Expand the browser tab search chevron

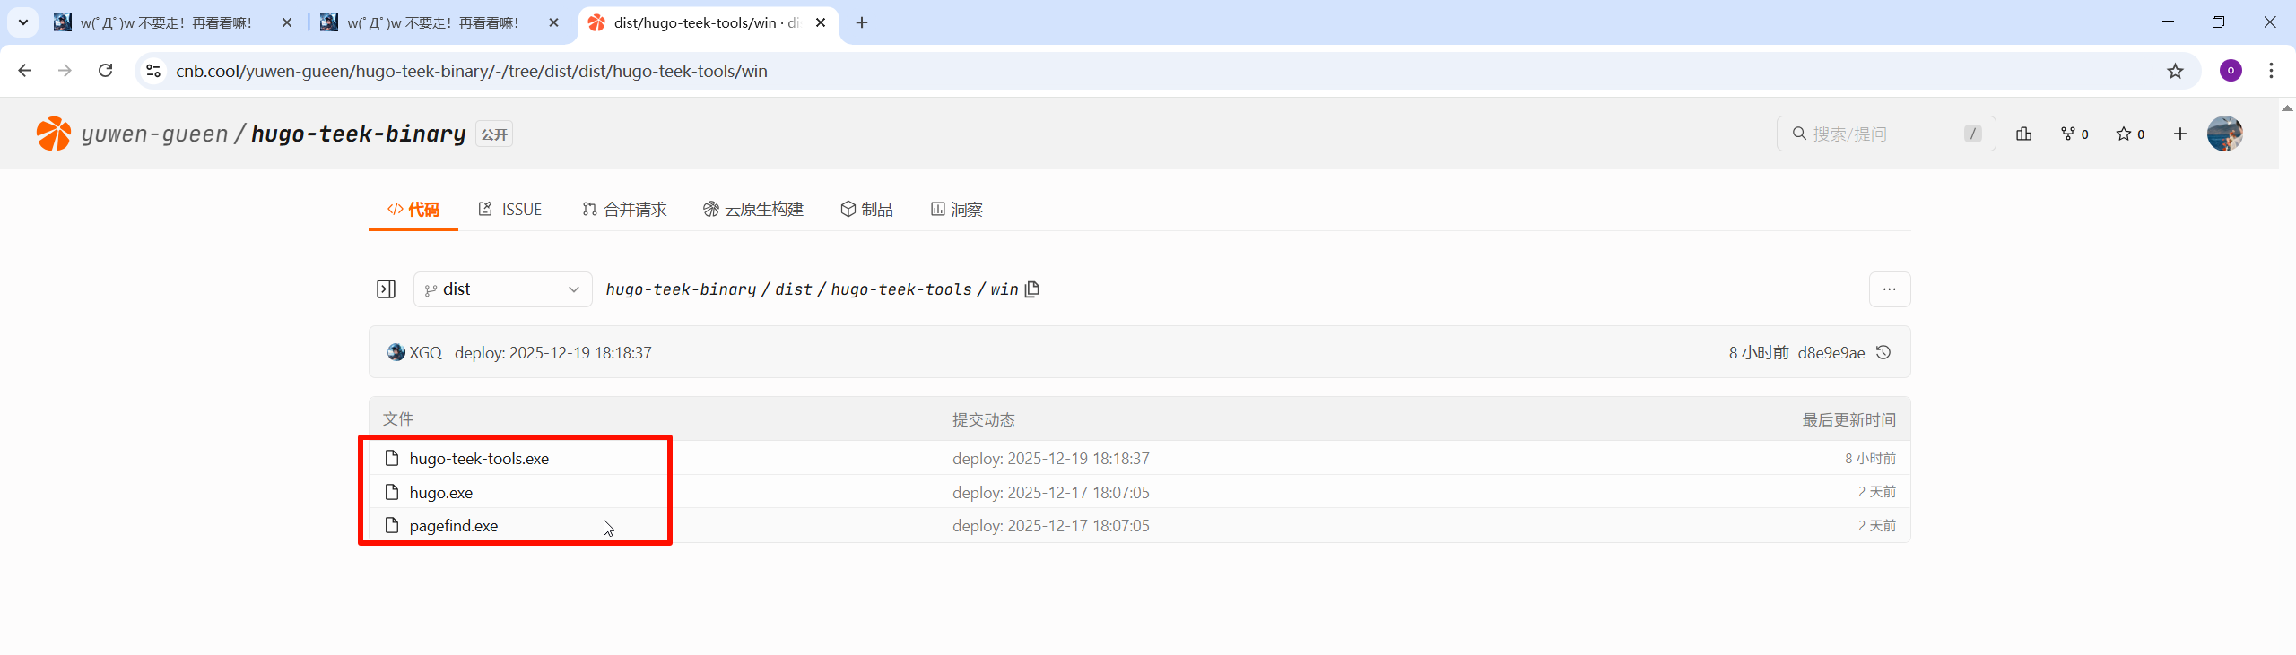coord(23,22)
